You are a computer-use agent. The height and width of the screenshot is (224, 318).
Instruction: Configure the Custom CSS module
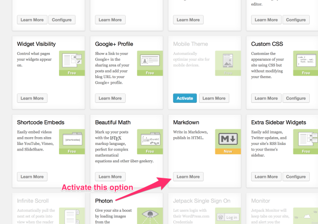[x=296, y=98]
